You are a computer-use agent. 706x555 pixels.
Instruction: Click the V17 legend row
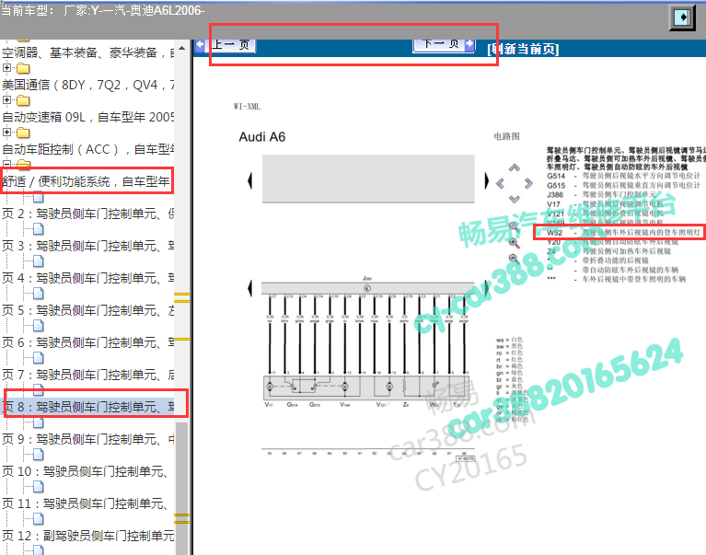pos(605,204)
